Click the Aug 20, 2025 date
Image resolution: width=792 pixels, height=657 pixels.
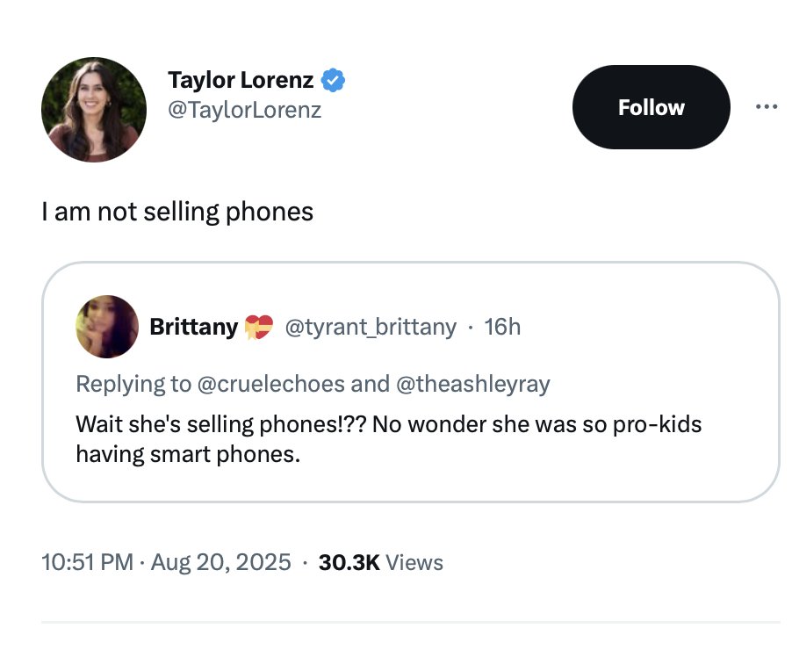point(220,562)
